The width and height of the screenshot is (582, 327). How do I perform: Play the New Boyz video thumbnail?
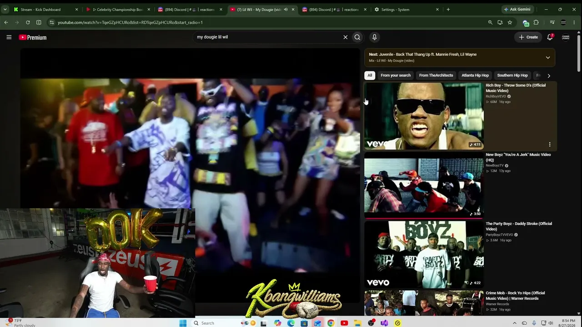coord(424,185)
